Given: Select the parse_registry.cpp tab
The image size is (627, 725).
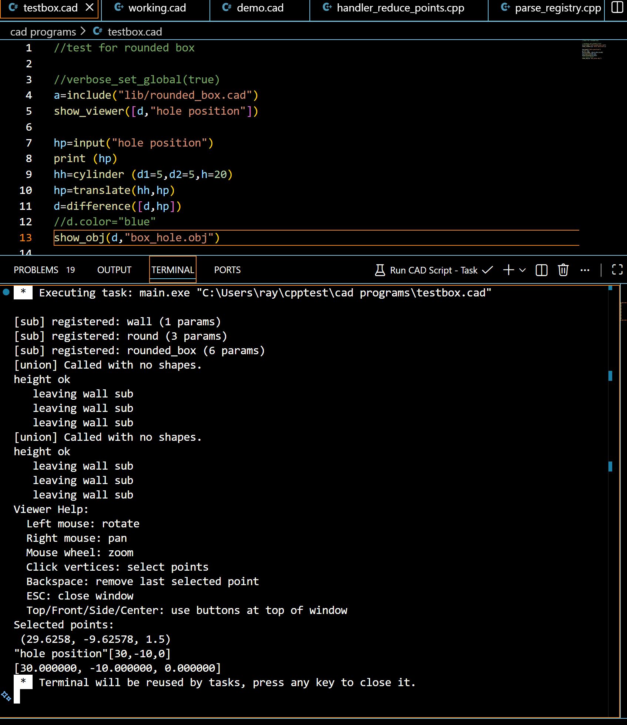Looking at the screenshot, I should [557, 8].
